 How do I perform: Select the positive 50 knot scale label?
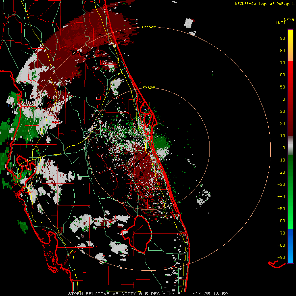click(x=283, y=87)
